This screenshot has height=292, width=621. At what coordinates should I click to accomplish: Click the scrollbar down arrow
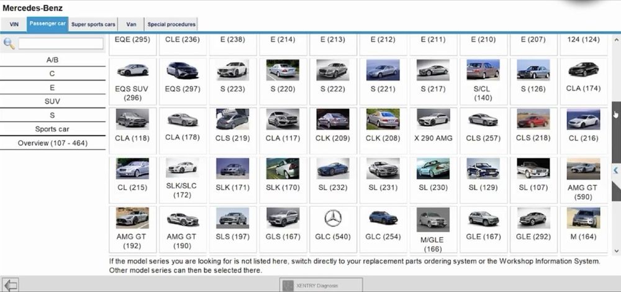pos(616,250)
